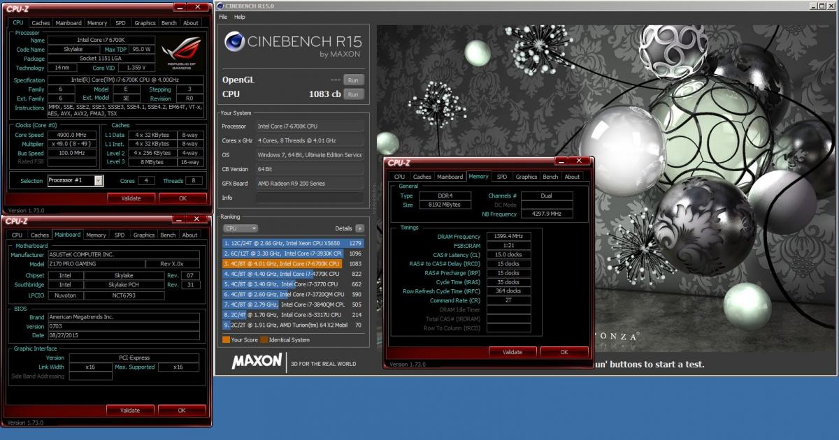The width and height of the screenshot is (839, 440).
Task: Click Validate in the CPU-Z memory window
Action: tap(512, 352)
